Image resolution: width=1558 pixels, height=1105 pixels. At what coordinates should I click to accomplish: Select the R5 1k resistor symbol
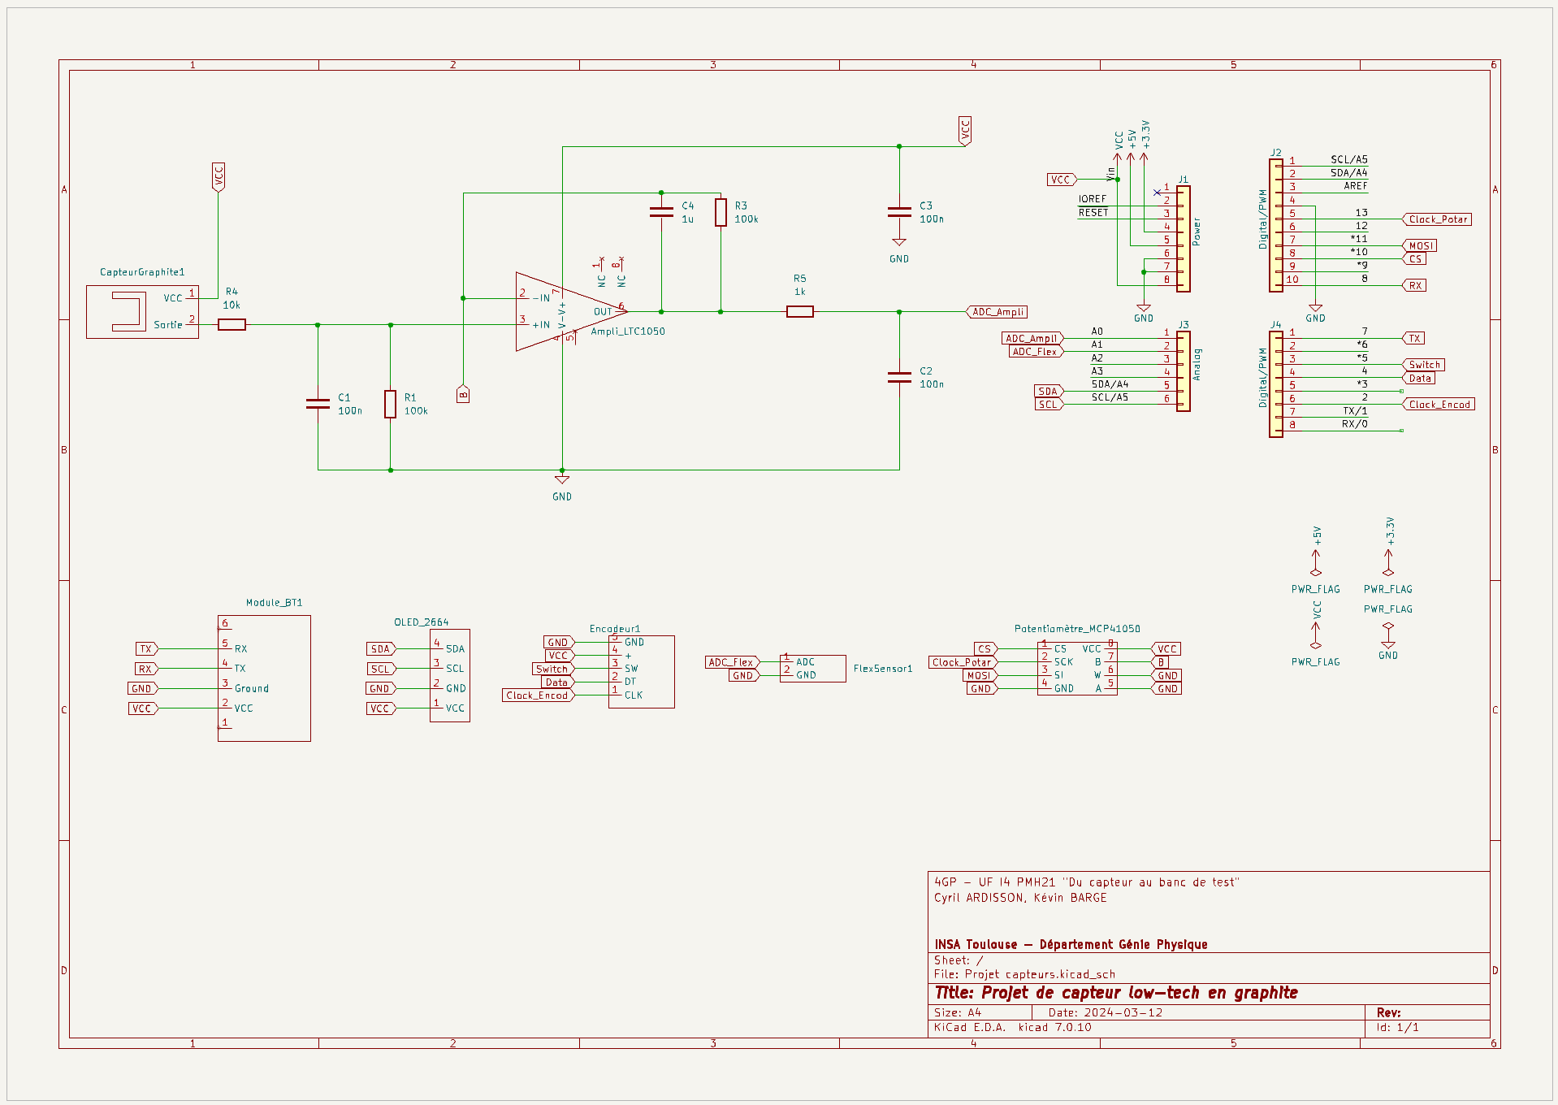pyautogui.click(x=800, y=311)
